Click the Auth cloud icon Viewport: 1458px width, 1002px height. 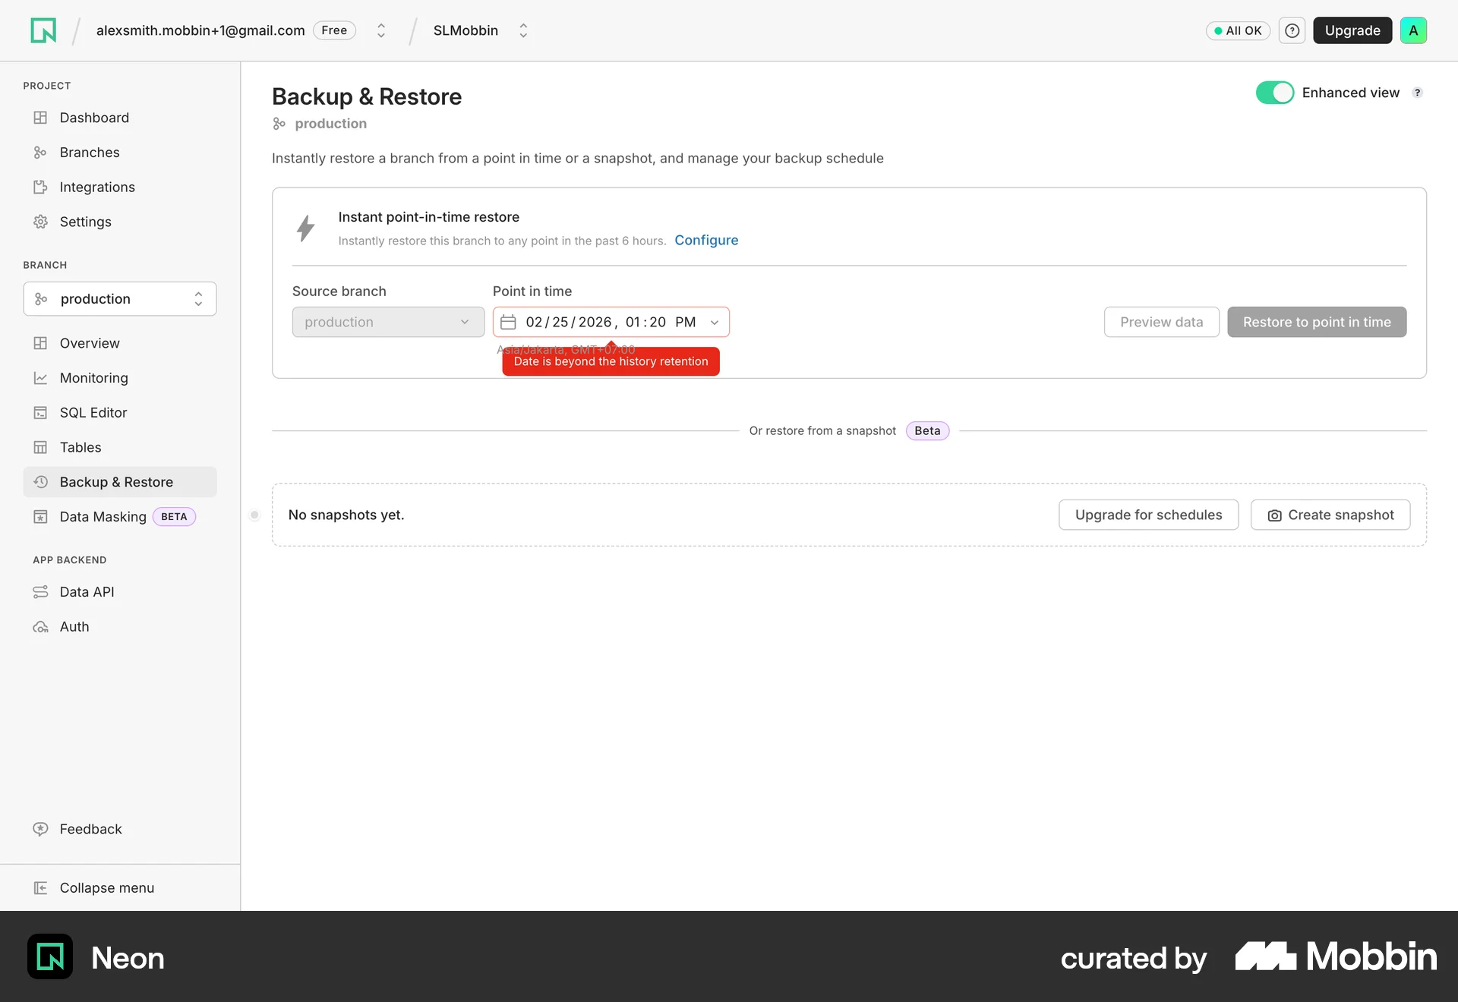[x=40, y=627]
